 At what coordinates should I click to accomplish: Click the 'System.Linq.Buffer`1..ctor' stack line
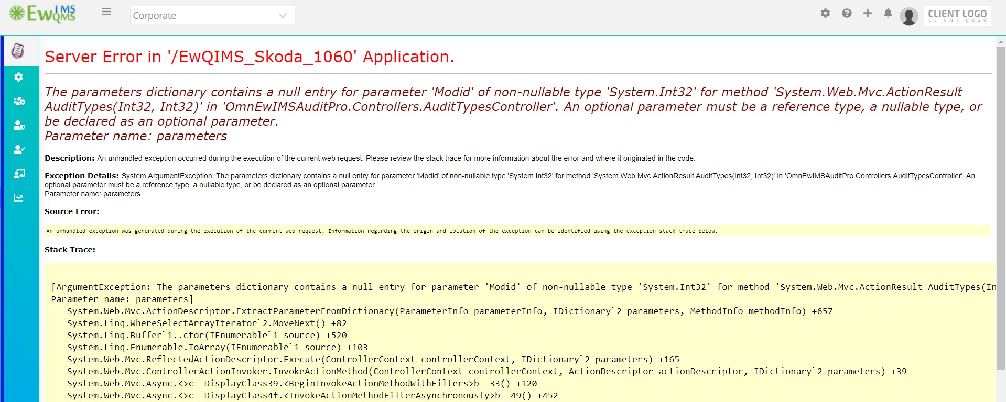207,335
